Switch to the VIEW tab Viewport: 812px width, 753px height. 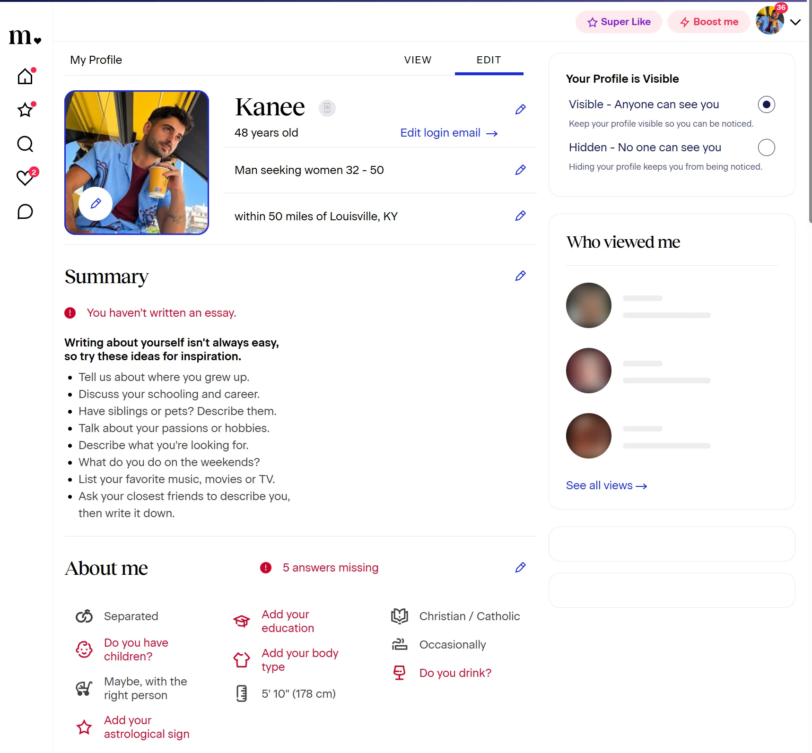click(x=418, y=60)
